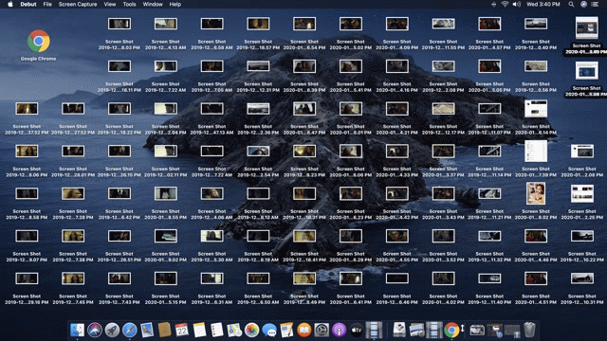Open Calendar showing 22 in Dock
Viewport: 607px width, 341px height.
coord(182,331)
